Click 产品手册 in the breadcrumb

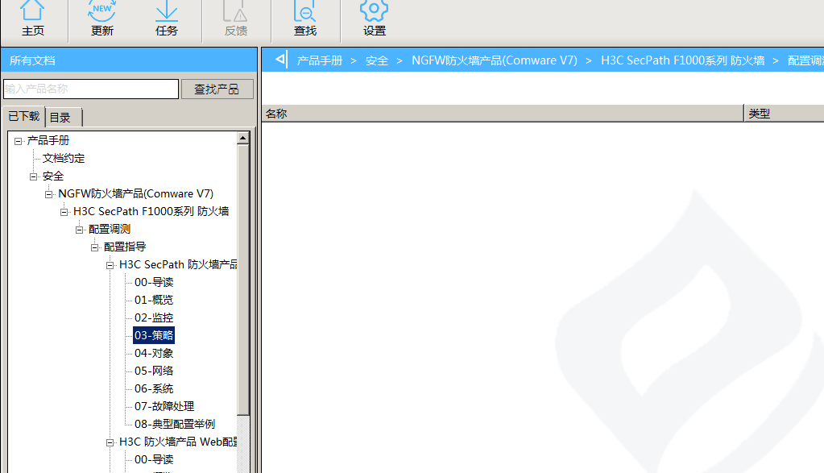click(320, 60)
